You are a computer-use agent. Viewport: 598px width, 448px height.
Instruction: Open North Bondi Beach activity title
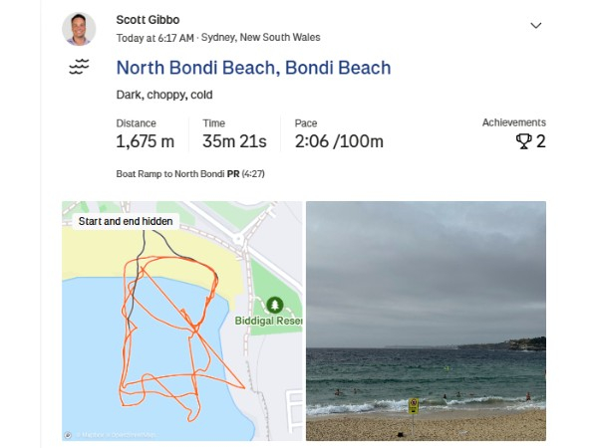[x=253, y=68]
